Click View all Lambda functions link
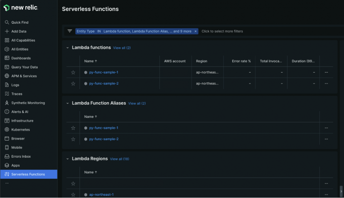This screenshot has height=198, width=344. (x=122, y=48)
